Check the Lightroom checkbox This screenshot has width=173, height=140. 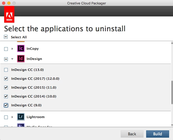6,117
